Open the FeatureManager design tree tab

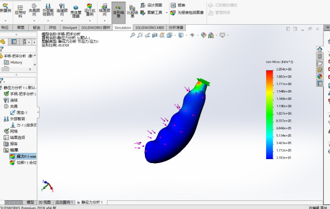(x=3, y=42)
